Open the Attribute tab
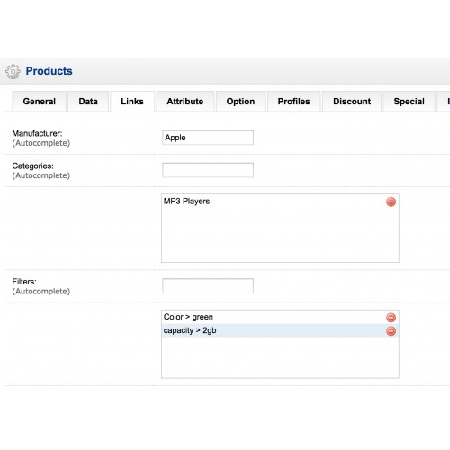The image size is (450, 450). 185,102
